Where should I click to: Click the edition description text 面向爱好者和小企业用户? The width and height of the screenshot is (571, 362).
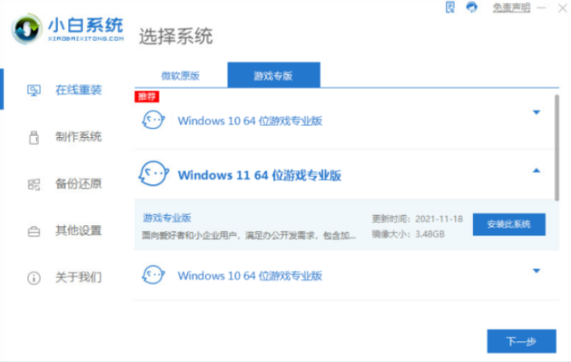tap(249, 236)
